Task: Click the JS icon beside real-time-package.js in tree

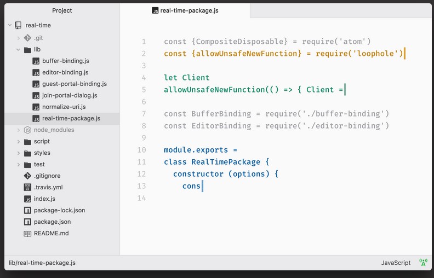Action: pyautogui.click(x=36, y=119)
